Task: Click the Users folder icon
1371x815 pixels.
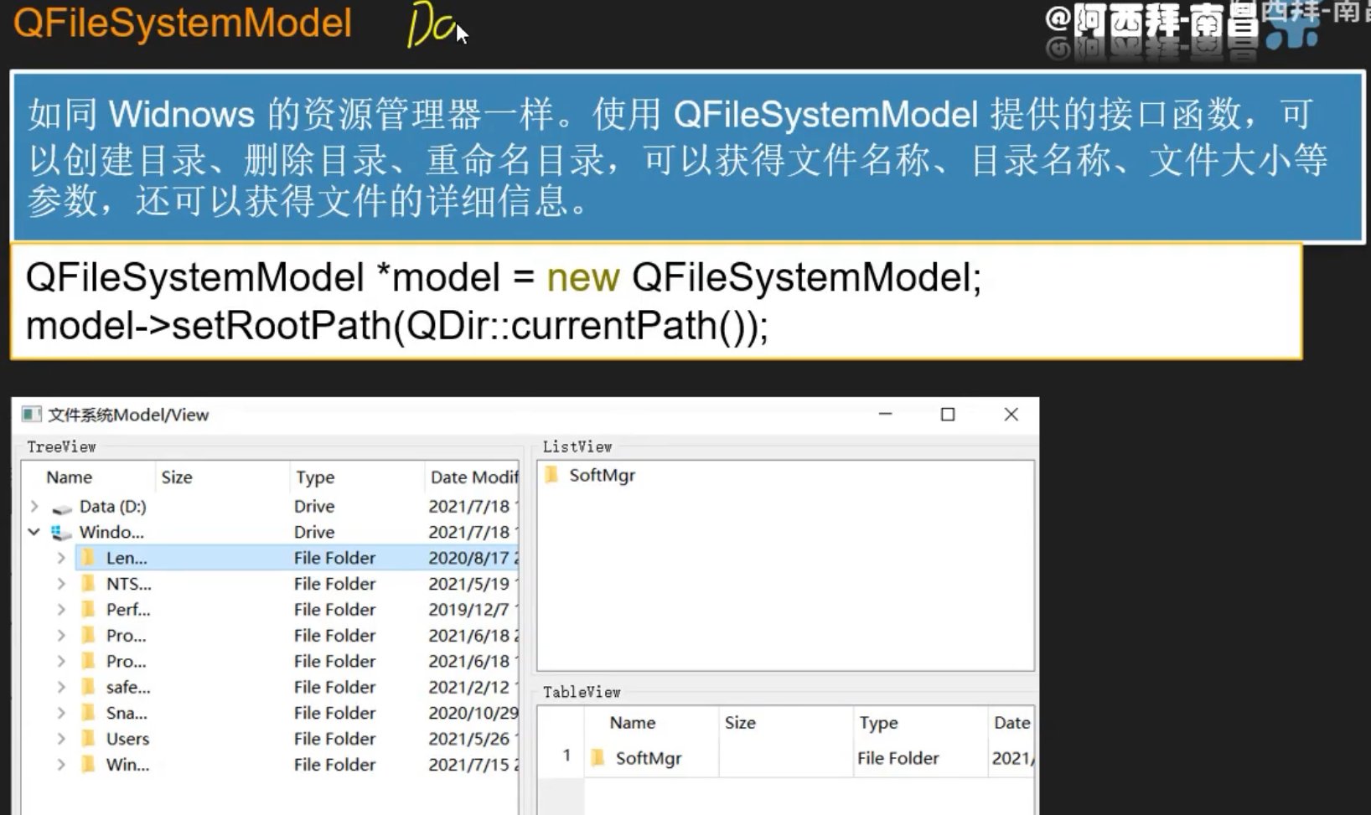Action: pos(88,739)
